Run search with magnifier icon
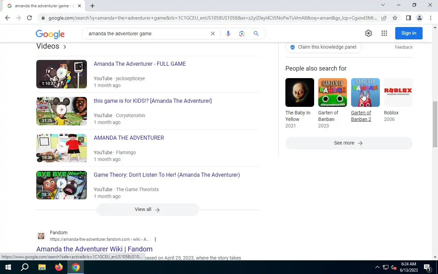438x274 pixels. pos(256,34)
